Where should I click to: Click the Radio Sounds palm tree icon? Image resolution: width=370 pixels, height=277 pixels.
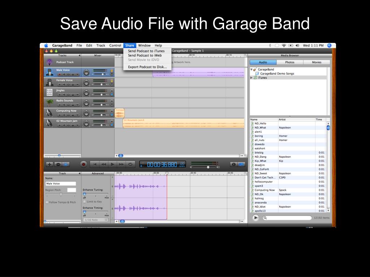click(49, 103)
